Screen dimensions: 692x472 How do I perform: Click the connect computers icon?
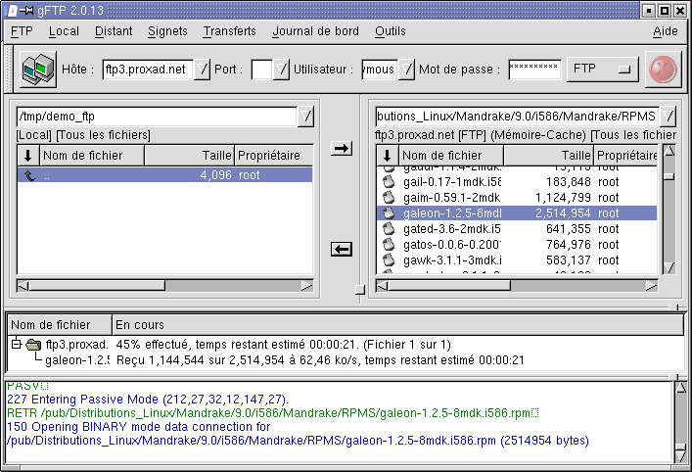click(38, 69)
